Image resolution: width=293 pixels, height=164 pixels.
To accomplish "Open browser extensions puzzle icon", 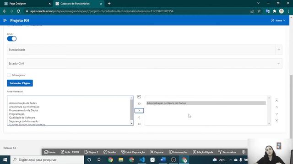I will coord(275,11).
